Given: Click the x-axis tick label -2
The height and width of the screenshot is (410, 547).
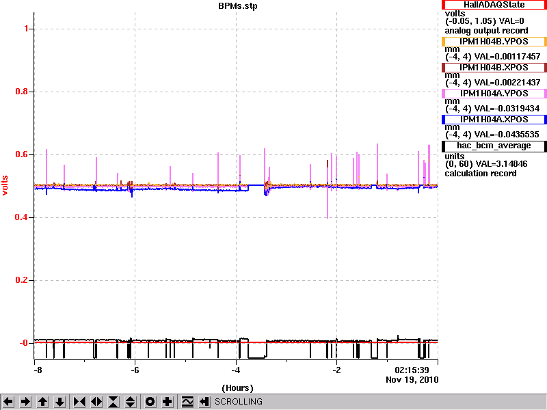Looking at the screenshot, I should (x=336, y=370).
